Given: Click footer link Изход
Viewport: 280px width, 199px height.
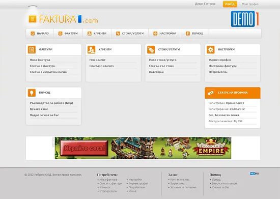Looking at the screenshot, I should pos(132,191).
